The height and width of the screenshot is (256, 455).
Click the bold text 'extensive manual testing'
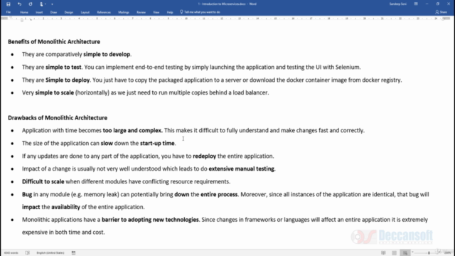pyautogui.click(x=242, y=169)
